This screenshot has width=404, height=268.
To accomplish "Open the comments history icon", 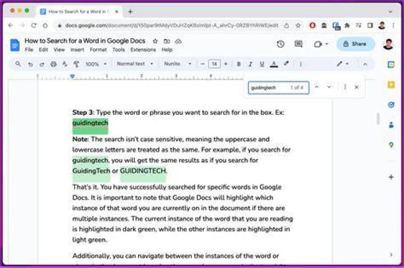I will [299, 44].
